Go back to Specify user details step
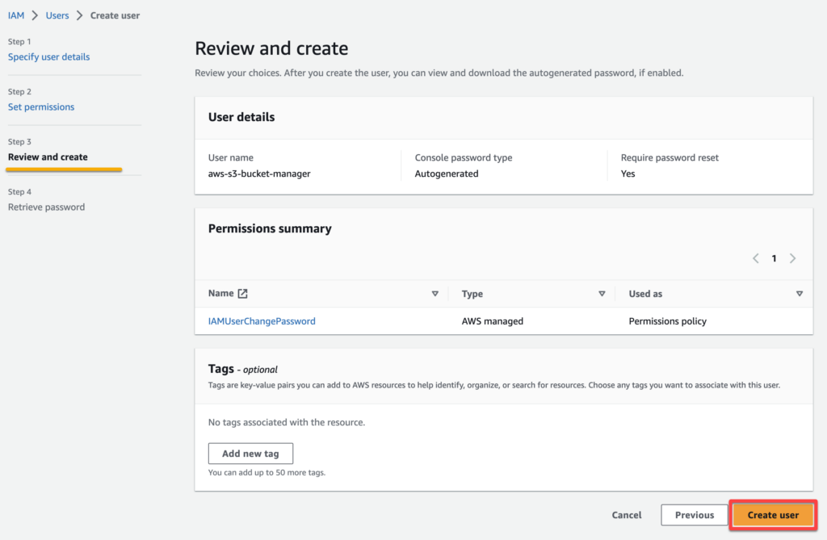This screenshot has width=827, height=540. [x=48, y=57]
